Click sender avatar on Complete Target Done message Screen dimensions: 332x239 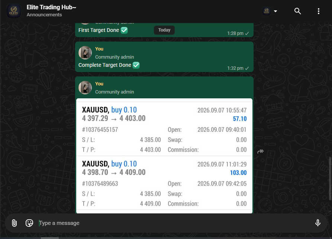point(85,53)
